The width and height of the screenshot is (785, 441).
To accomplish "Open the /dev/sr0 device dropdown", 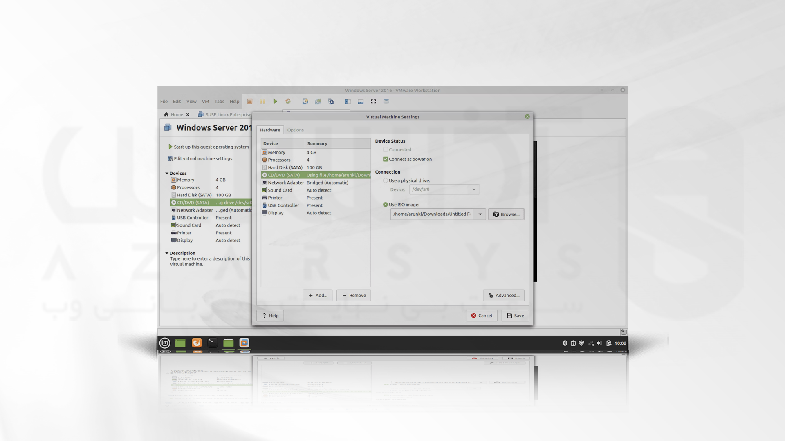I will point(474,189).
